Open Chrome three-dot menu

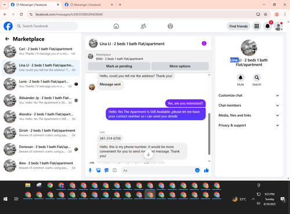(x=285, y=14)
